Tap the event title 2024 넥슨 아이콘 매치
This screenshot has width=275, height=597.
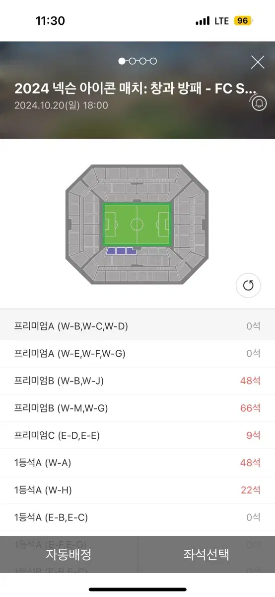tap(135, 88)
